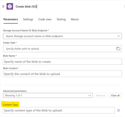This screenshot has width=125, height=117.
Task: Open the About tab
Action: (75, 19)
